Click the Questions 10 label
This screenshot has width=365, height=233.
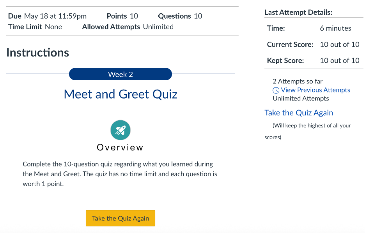click(180, 16)
